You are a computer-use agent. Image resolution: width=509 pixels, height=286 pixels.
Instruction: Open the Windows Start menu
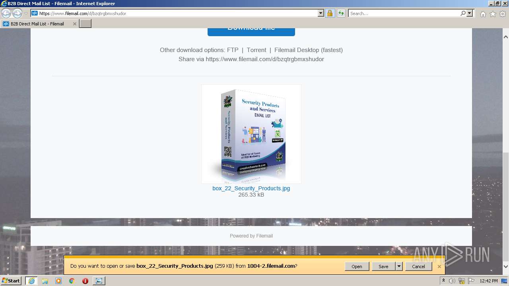[x=11, y=280]
